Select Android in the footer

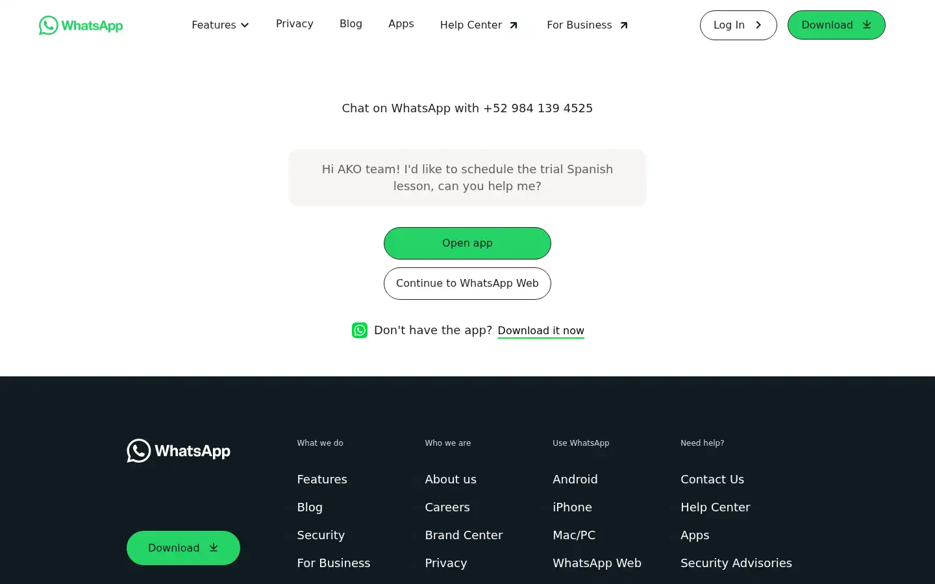click(x=575, y=480)
